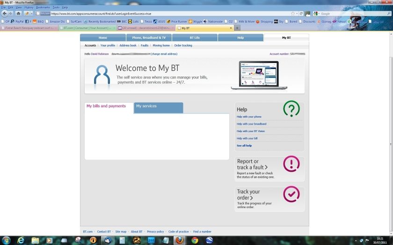Click the change email address link
The width and height of the screenshot is (393, 245).
pos(164,54)
